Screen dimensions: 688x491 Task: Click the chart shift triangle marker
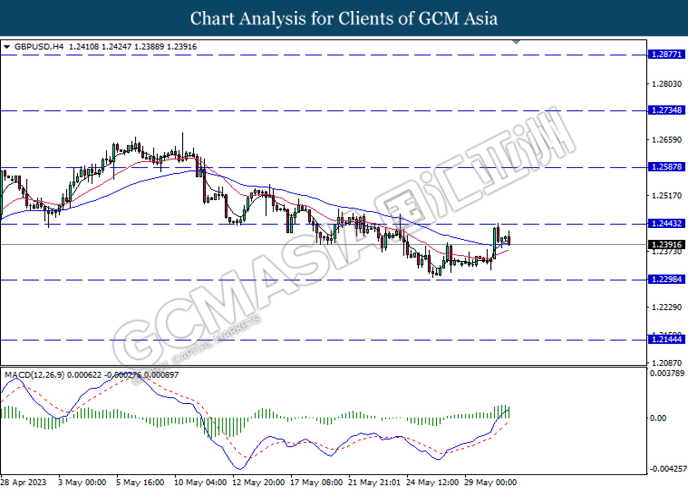click(516, 42)
